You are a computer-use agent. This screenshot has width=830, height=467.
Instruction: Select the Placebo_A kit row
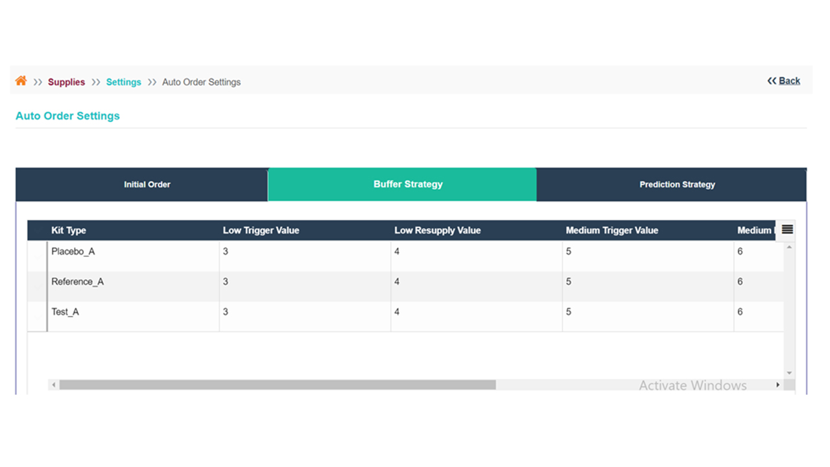click(73, 252)
